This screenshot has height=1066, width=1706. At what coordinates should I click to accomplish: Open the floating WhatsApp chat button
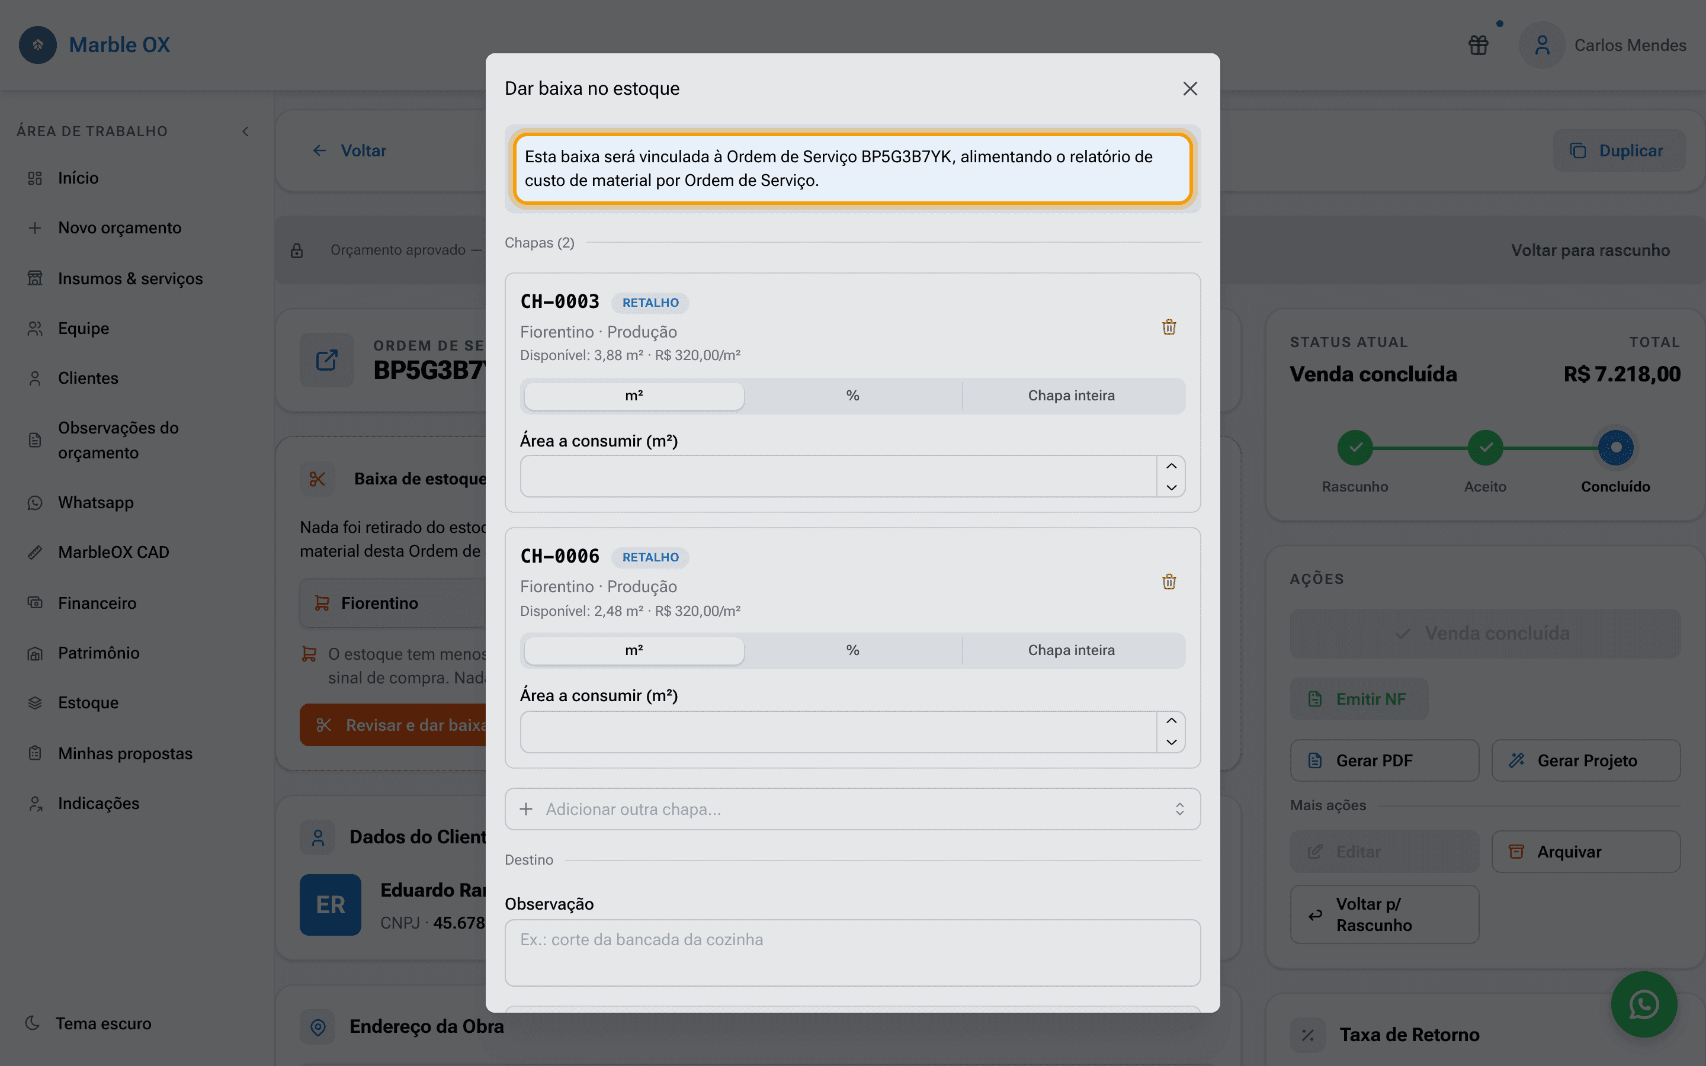point(1643,1004)
